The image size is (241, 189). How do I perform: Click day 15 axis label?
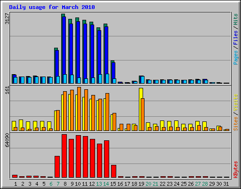click(113, 184)
